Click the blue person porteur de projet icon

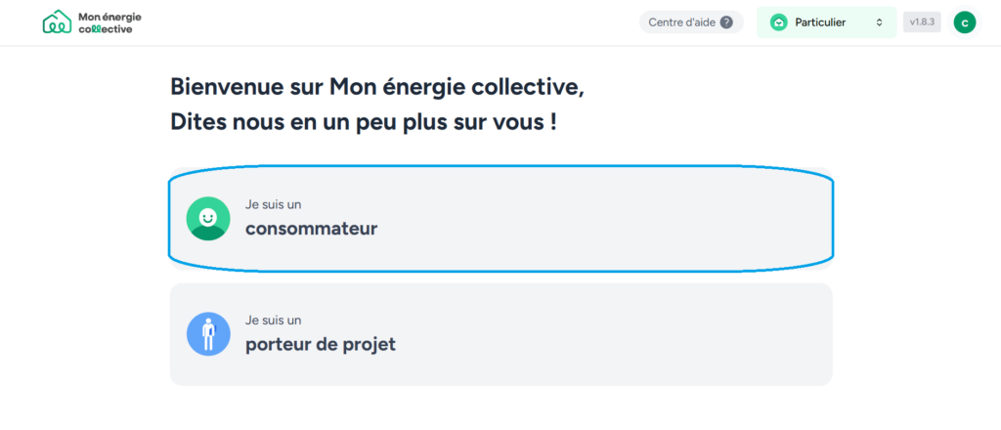point(207,334)
